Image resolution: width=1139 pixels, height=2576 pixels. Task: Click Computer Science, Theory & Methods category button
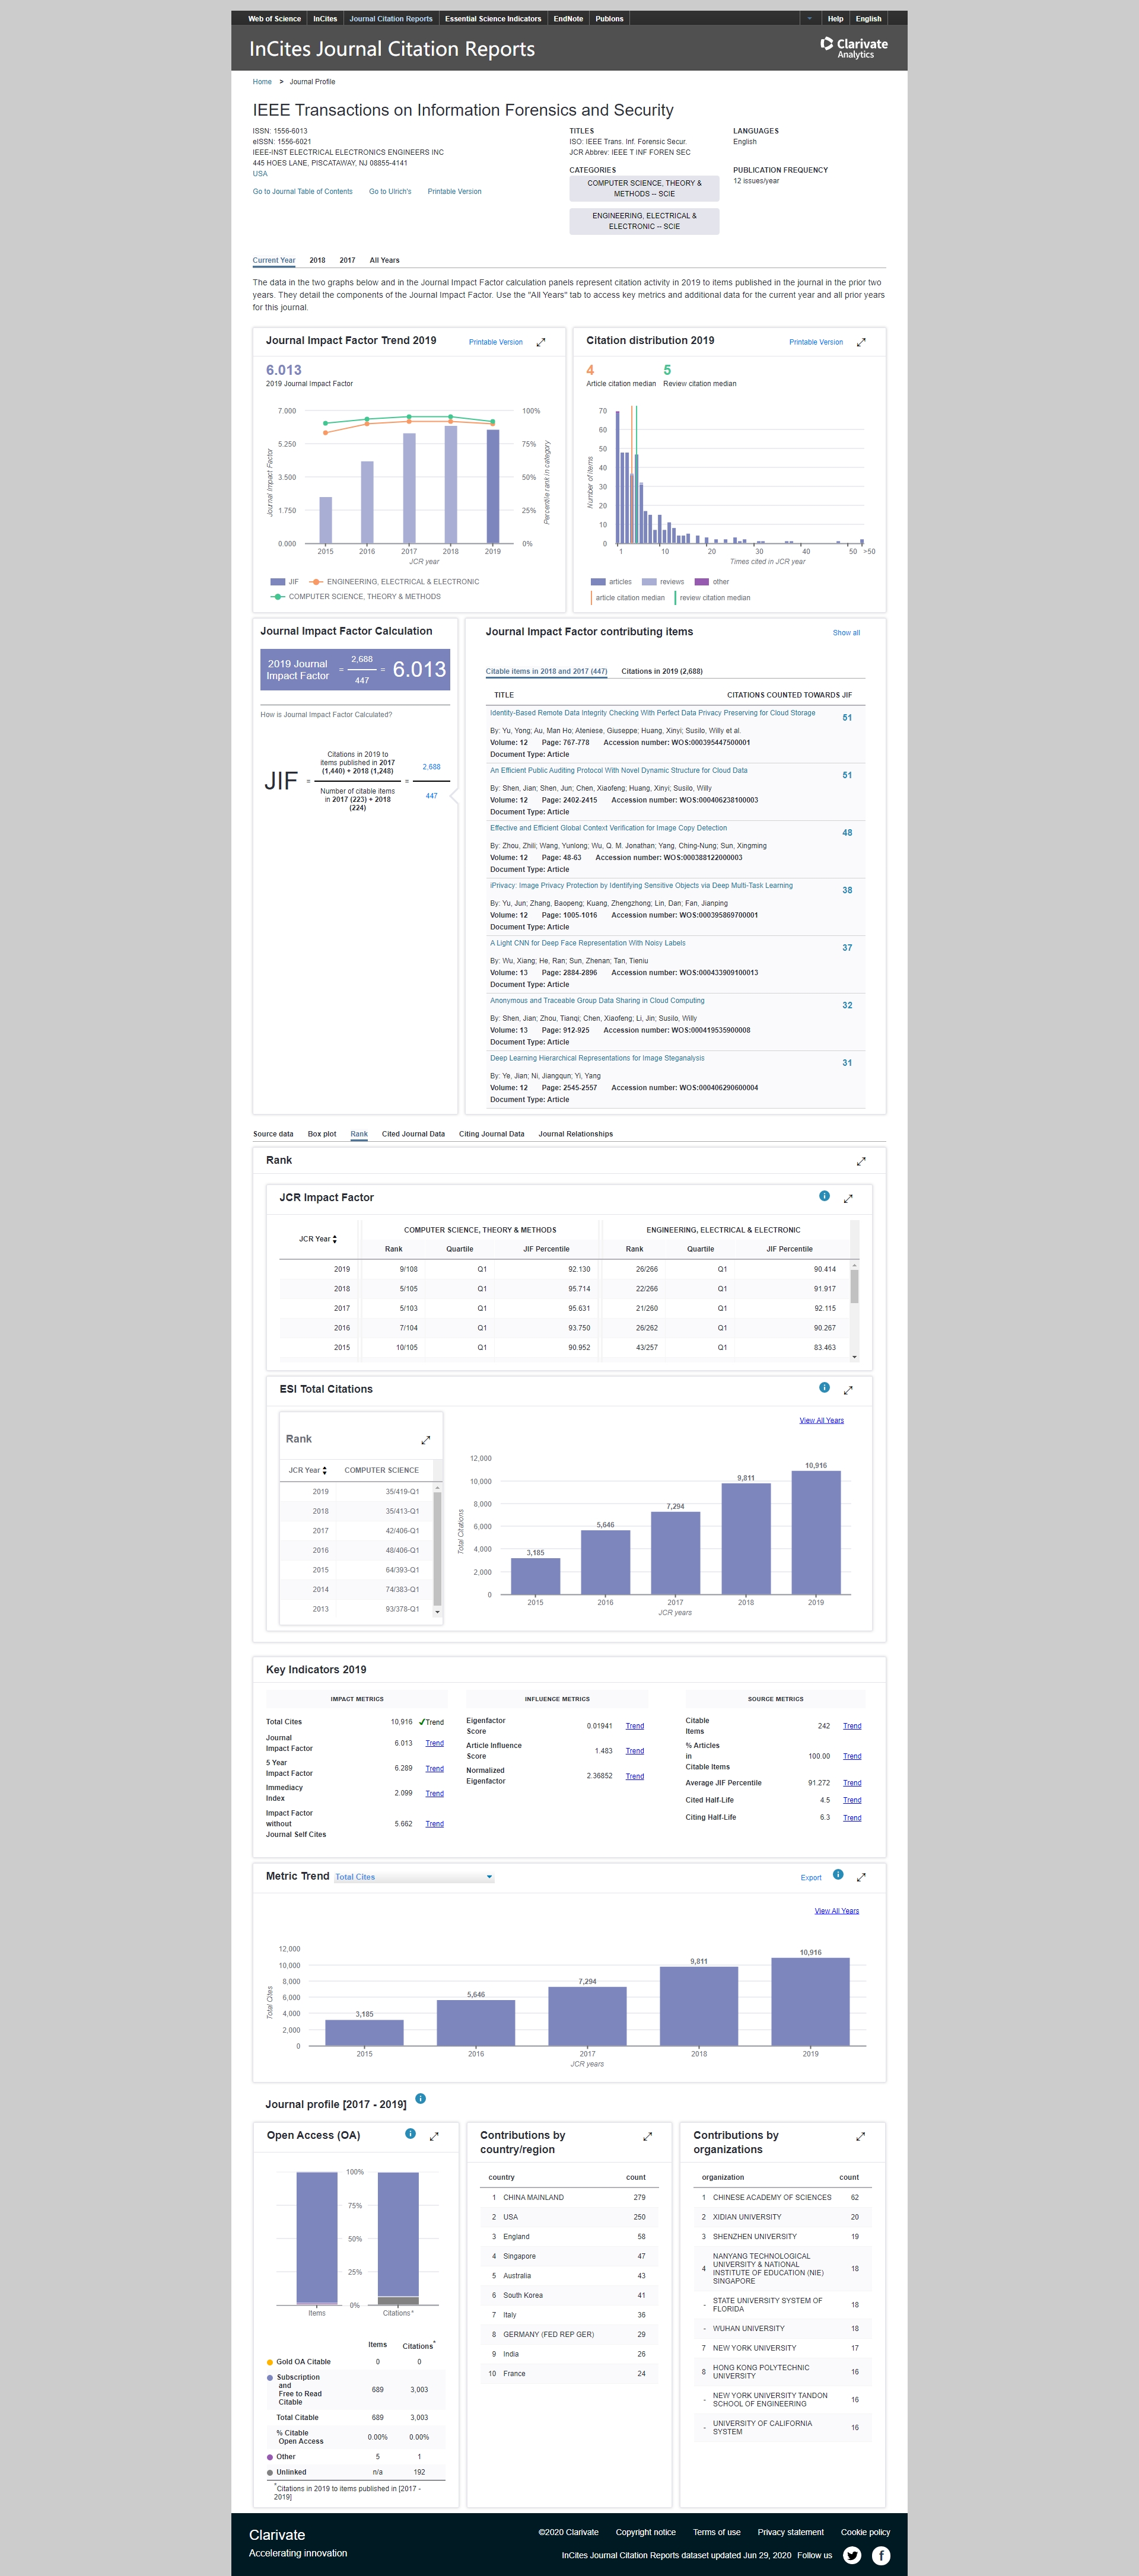pyautogui.click(x=644, y=188)
